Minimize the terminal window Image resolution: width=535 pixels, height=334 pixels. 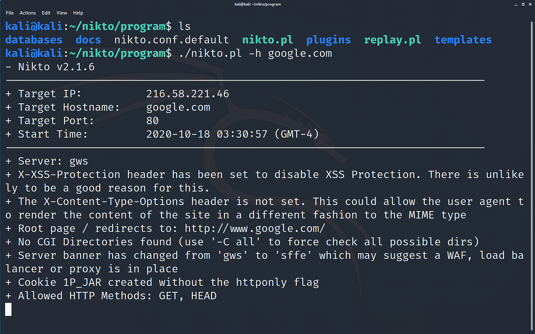[516, 4]
